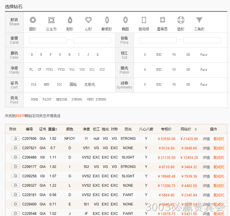Image resolution: width=230 pixels, height=216 pixels.
Task: Toggle clarity filter VVS1
Action: pyautogui.click(x=49, y=70)
